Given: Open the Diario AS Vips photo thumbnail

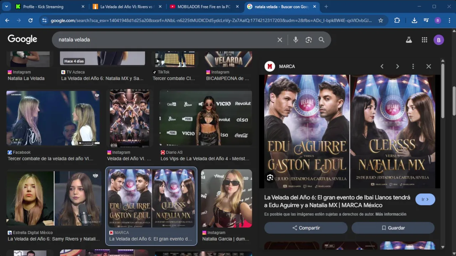Looking at the screenshot, I should pos(206,118).
